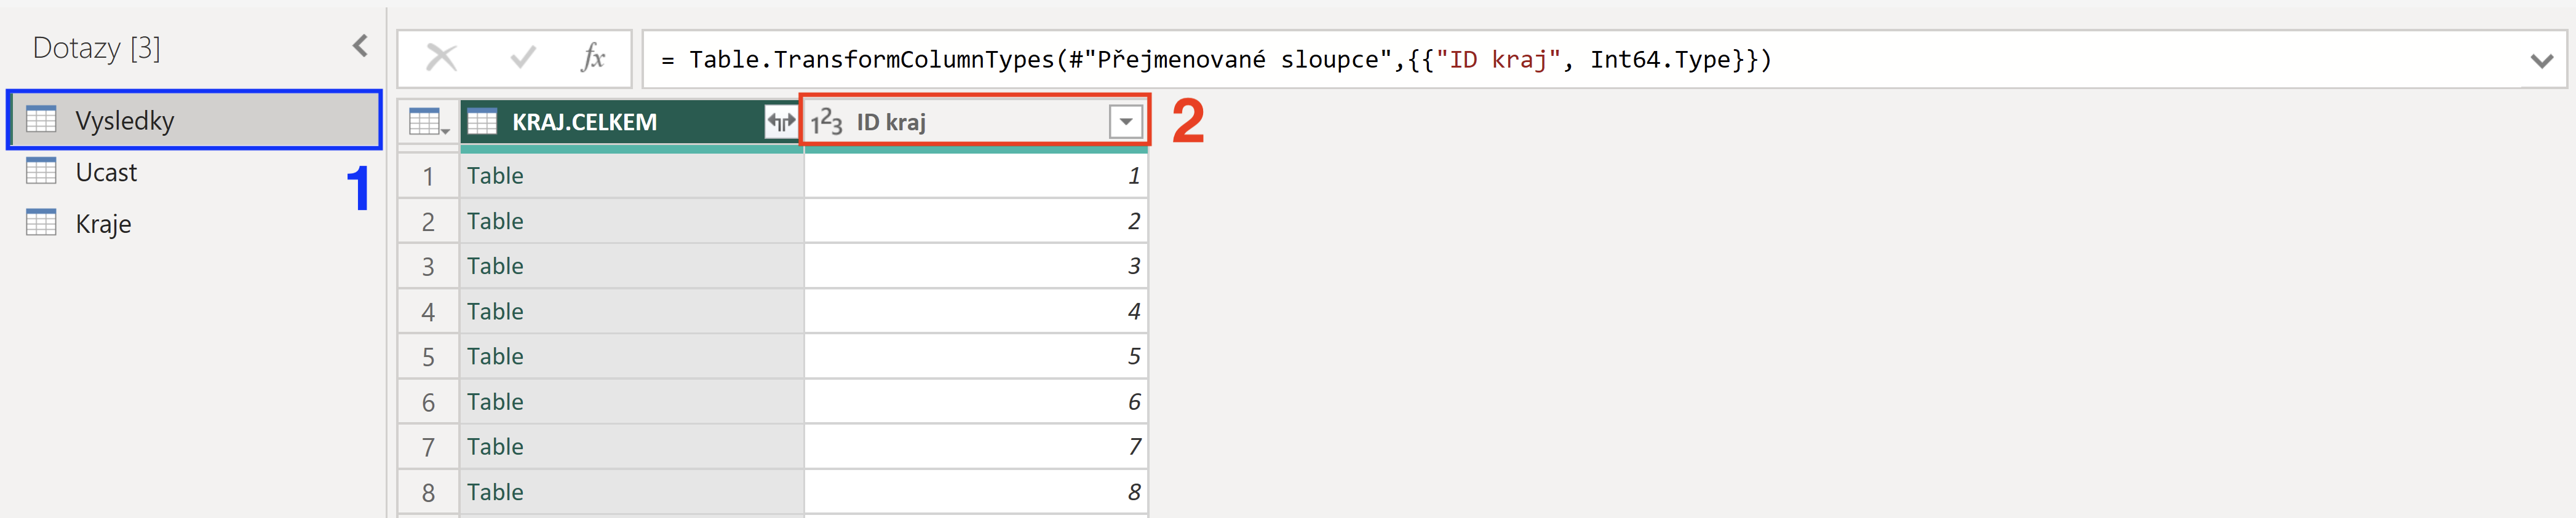Open table options icon in grid corner

click(x=429, y=123)
